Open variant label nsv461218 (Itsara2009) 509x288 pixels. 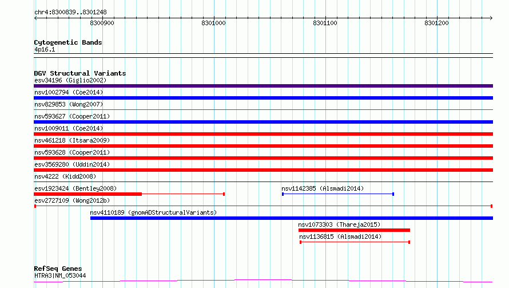[72, 140]
